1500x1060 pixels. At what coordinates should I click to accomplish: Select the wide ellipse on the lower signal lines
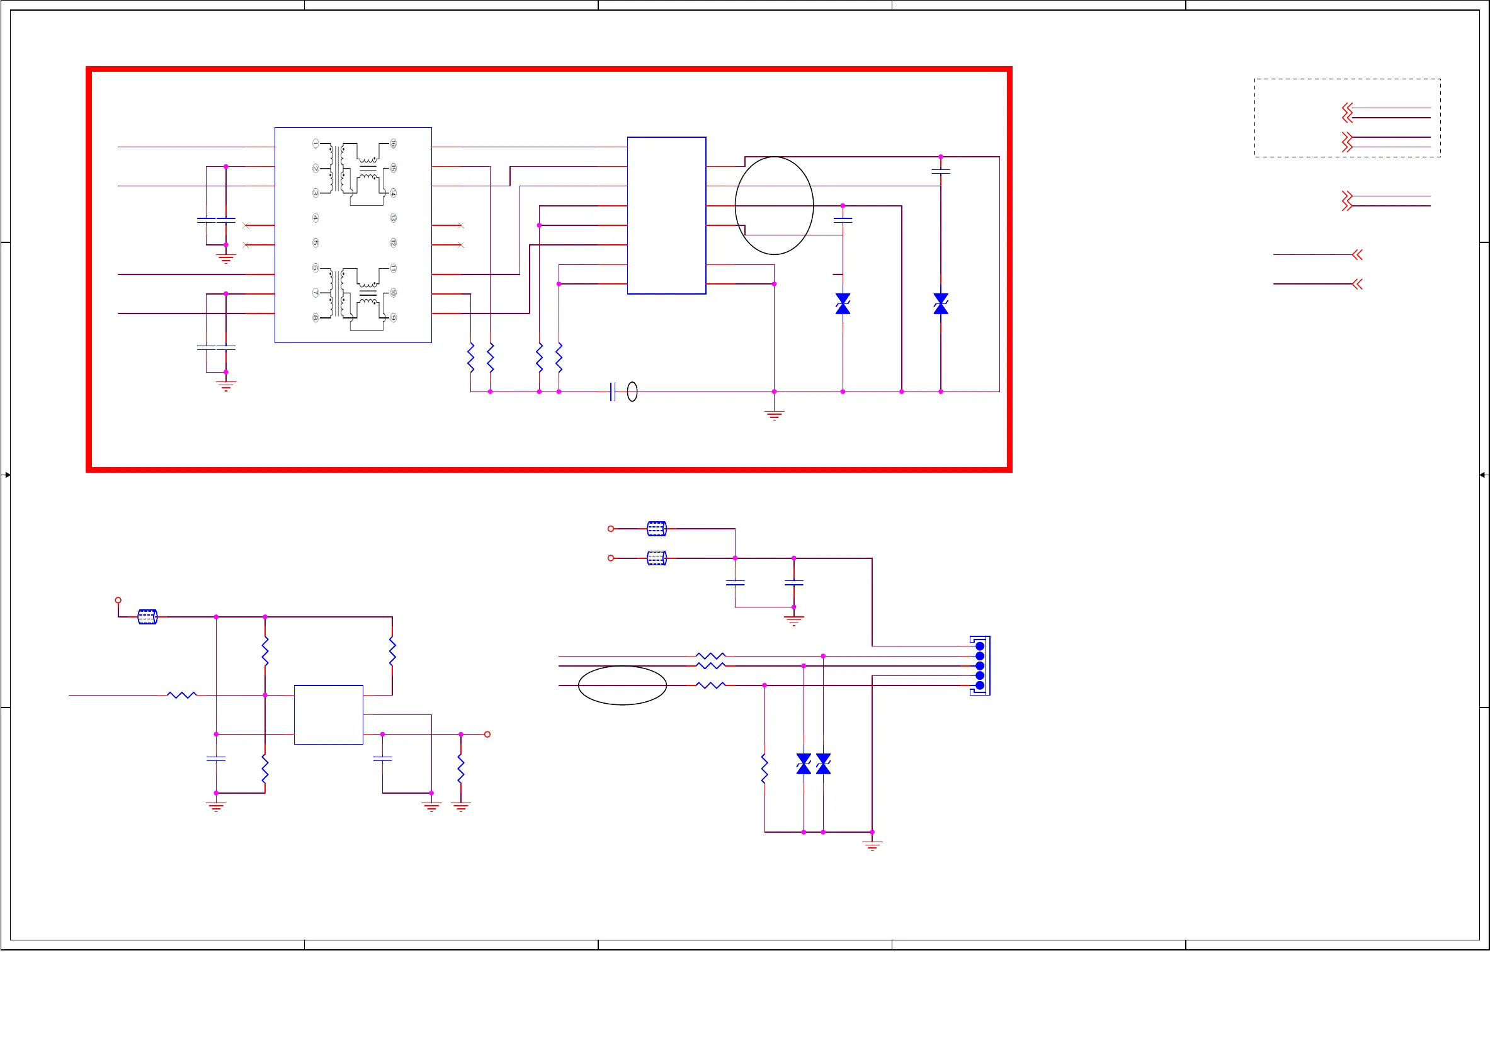(x=623, y=685)
